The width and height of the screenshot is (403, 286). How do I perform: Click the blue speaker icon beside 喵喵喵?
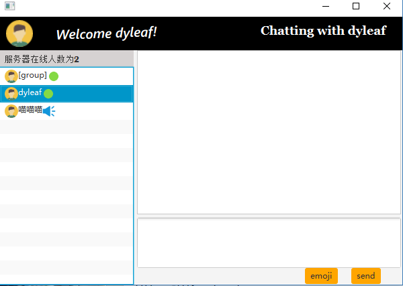coord(49,111)
